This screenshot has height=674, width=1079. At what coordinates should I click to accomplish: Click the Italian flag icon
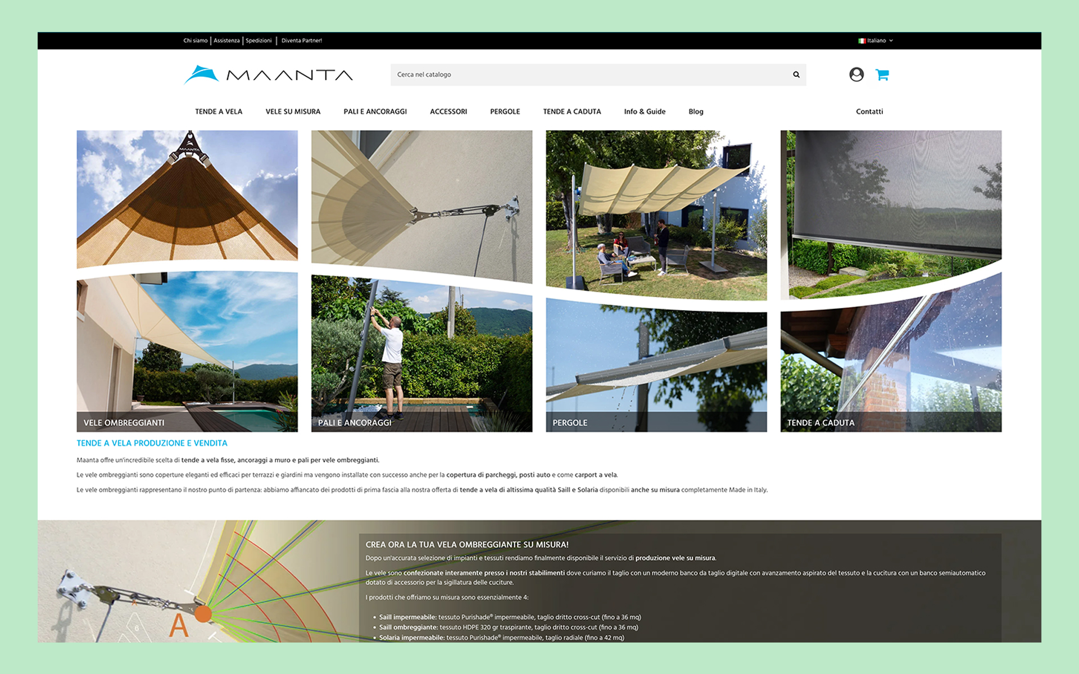(862, 41)
